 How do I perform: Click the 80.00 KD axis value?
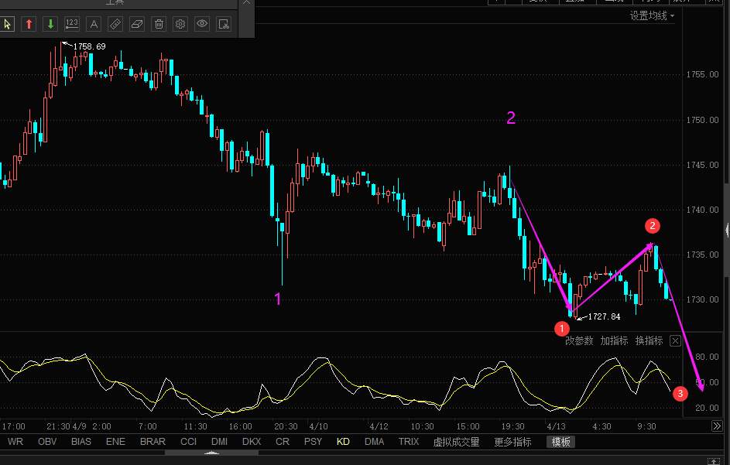tap(707, 357)
